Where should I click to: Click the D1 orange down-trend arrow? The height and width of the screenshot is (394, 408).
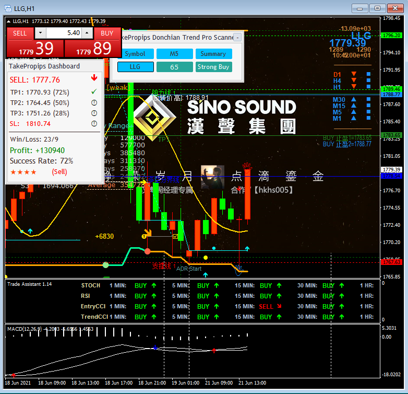pyautogui.click(x=354, y=74)
